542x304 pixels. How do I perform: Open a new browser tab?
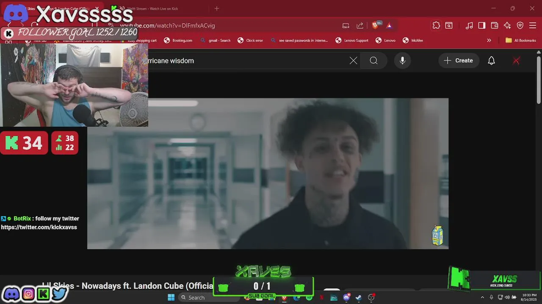(x=217, y=8)
